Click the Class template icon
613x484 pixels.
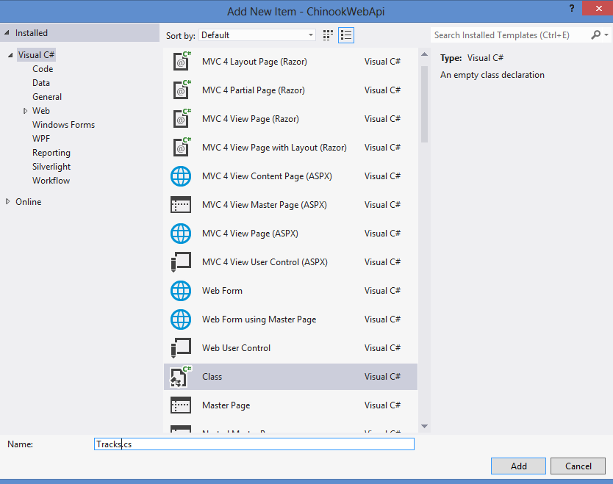coord(181,377)
